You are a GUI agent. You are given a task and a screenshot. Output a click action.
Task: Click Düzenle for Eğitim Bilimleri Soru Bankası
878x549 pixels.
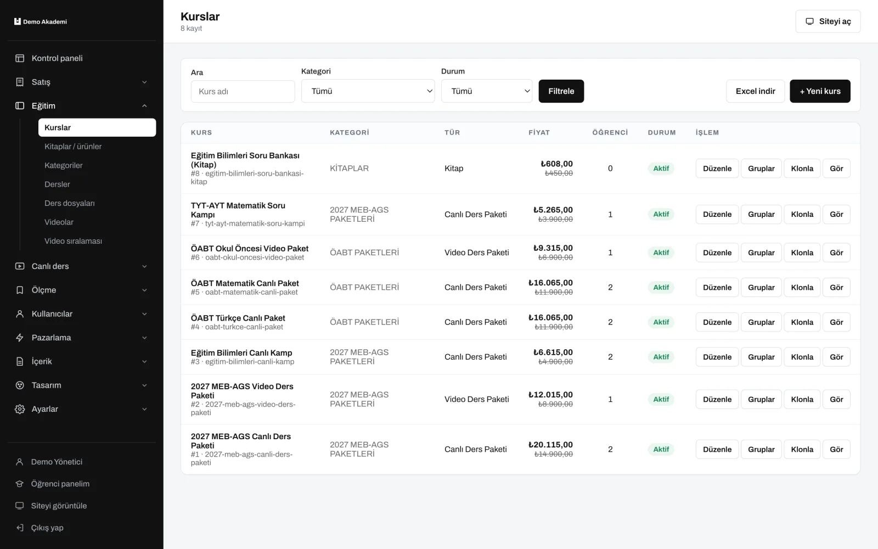coord(717,169)
